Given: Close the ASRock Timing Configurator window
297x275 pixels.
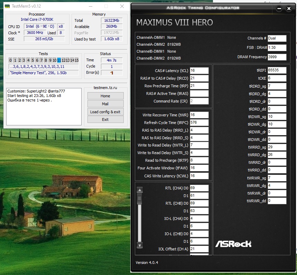Looking at the screenshot, I should (x=289, y=9).
